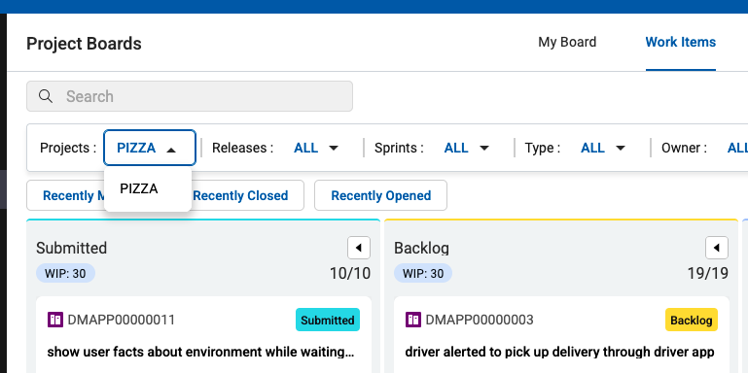748x373 pixels.
Task: Click the Submitted status badge on DMAPP00000011
Action: [328, 321]
